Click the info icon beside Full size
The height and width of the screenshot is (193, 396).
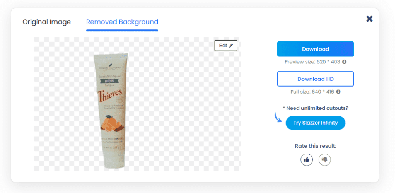point(338,92)
